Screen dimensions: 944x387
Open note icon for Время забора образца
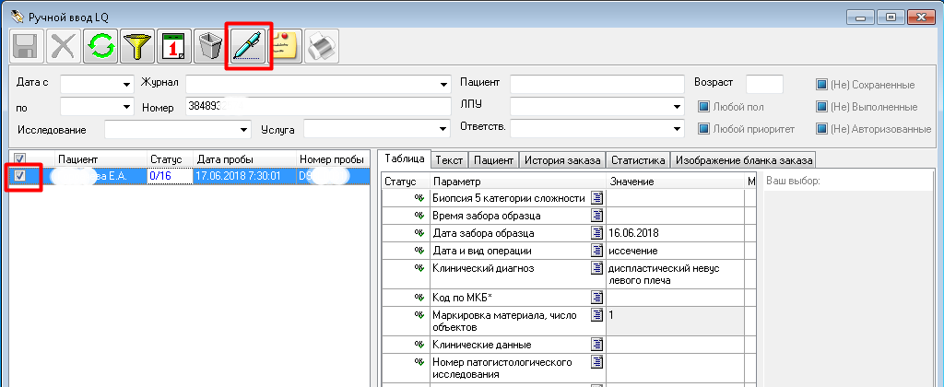pos(596,216)
